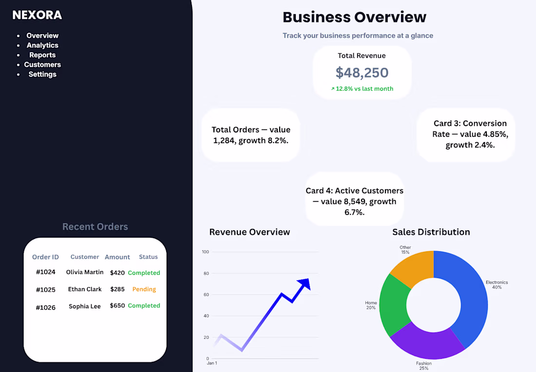The image size is (536, 372).
Task: Navigate to Customers in the sidebar
Action: (42, 65)
